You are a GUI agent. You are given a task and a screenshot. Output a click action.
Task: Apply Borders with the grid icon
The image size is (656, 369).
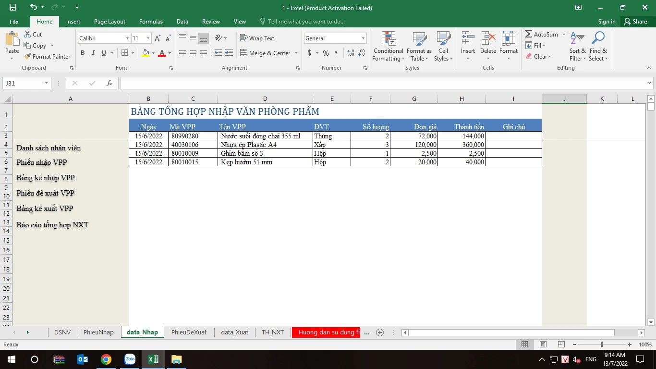125,53
